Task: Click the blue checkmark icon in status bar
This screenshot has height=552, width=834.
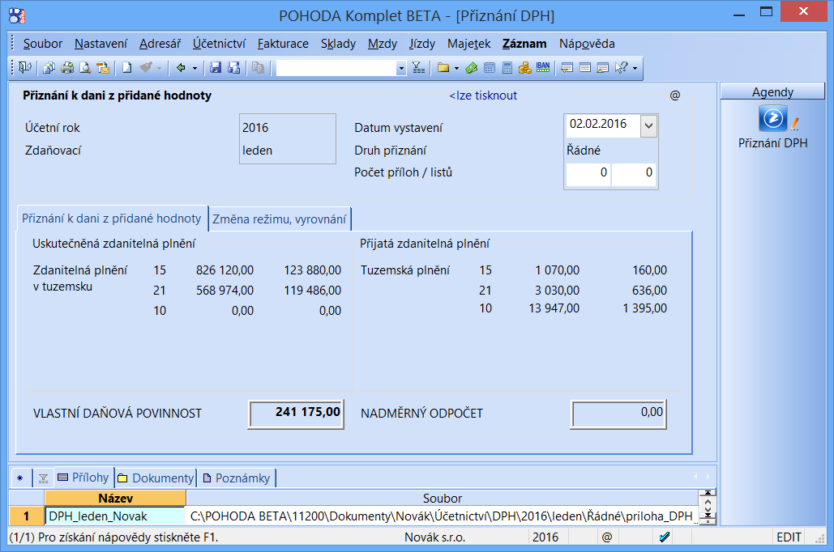Action: point(665,537)
